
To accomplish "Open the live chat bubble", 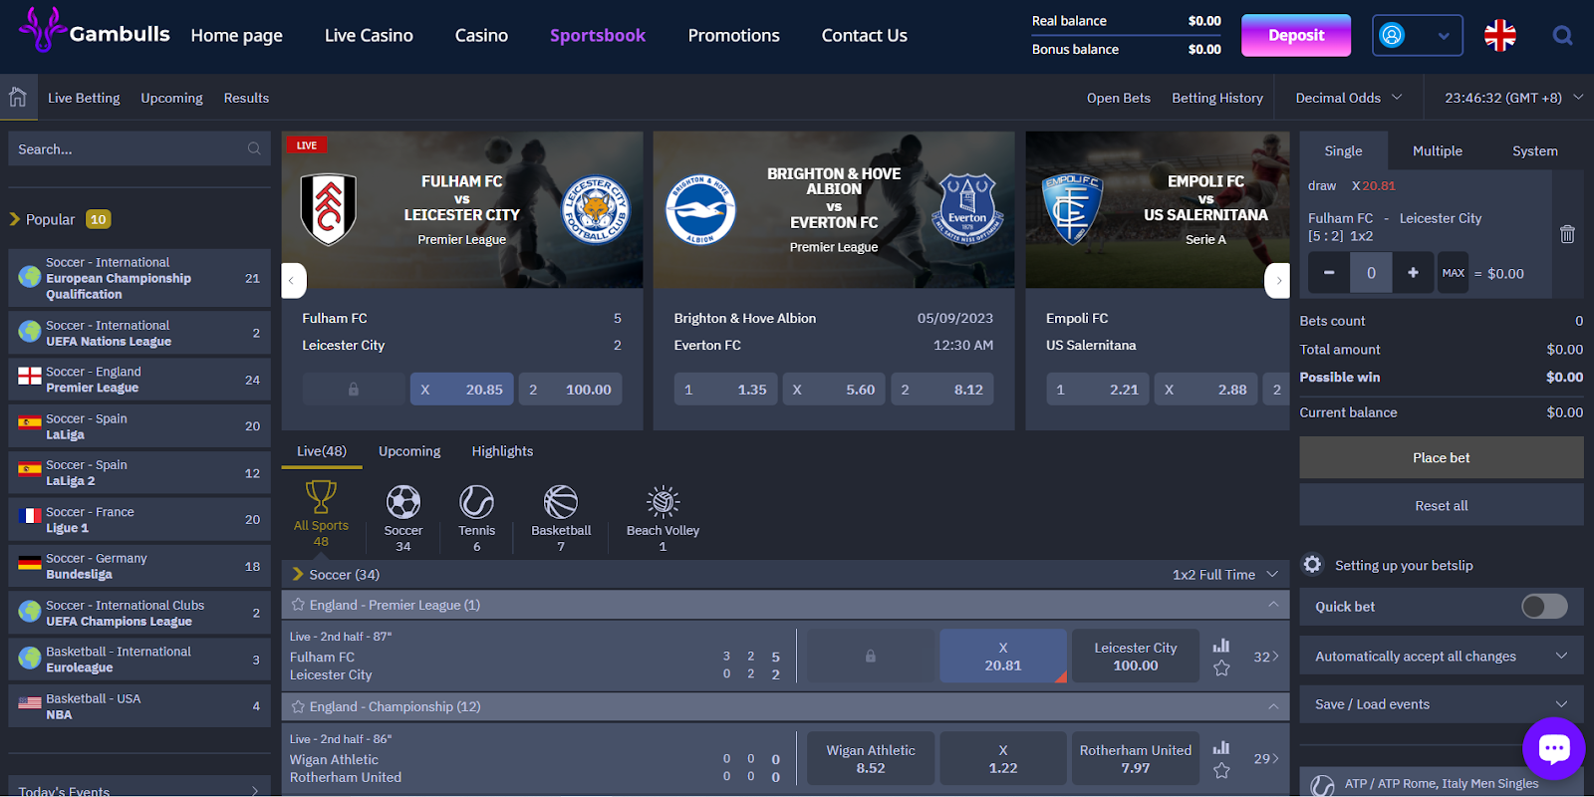I will coord(1553,748).
